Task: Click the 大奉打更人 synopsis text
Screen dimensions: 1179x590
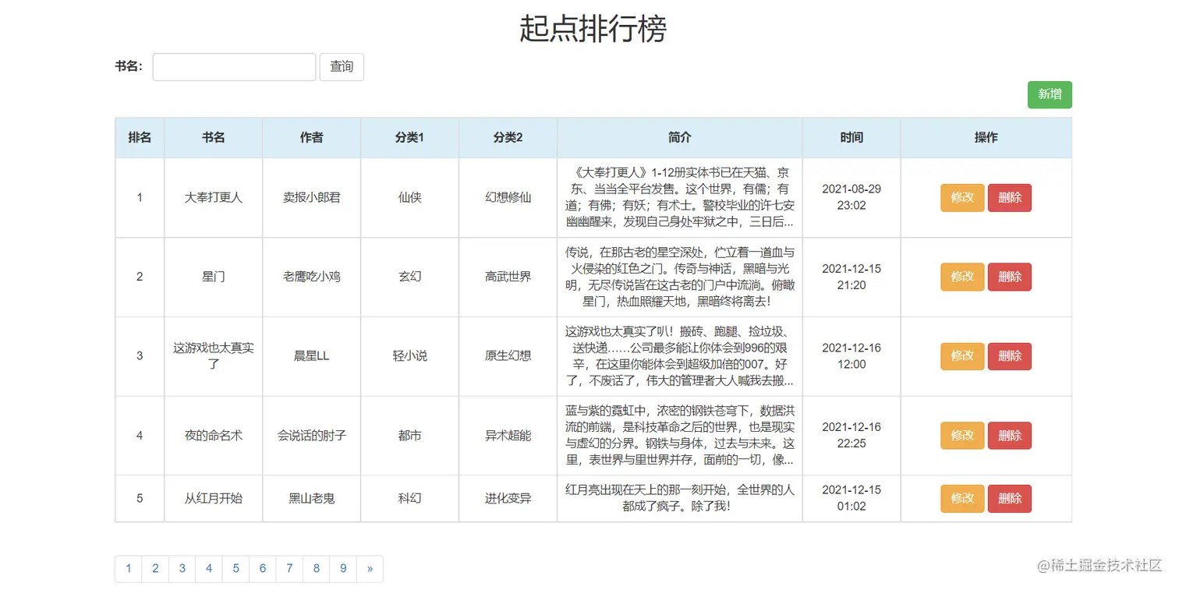Action: (680, 198)
